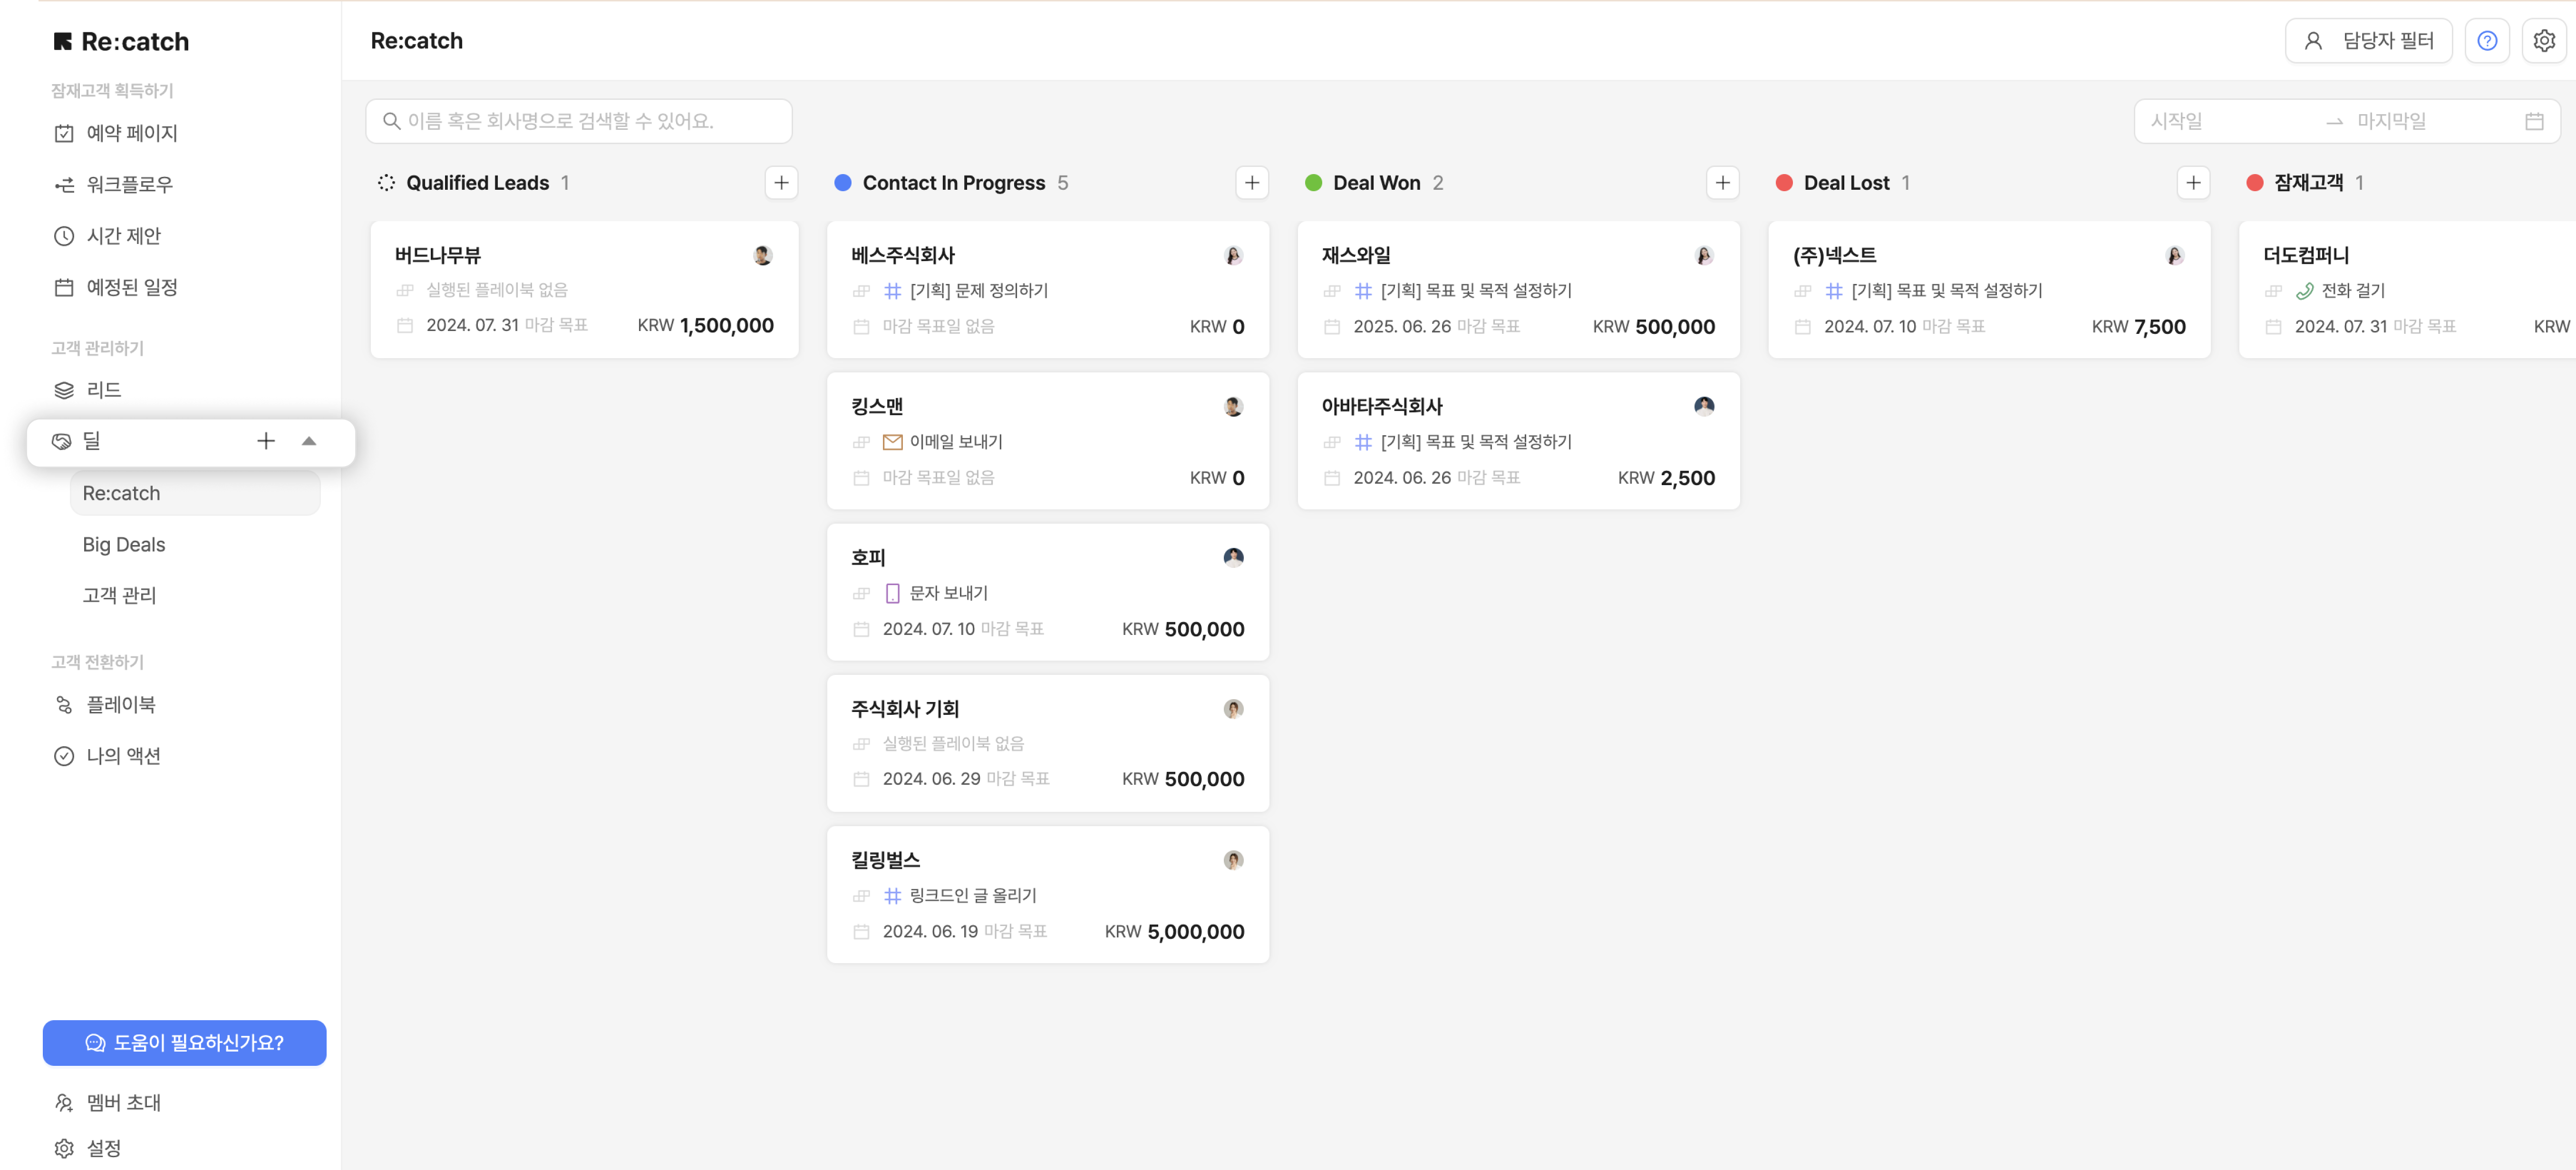Click assignee avatar on 호피 card
Screen dimensions: 2576x1170
coord(1233,558)
